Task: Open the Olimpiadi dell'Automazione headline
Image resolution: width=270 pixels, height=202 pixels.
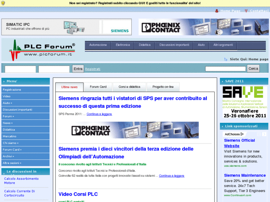Action: (126, 153)
